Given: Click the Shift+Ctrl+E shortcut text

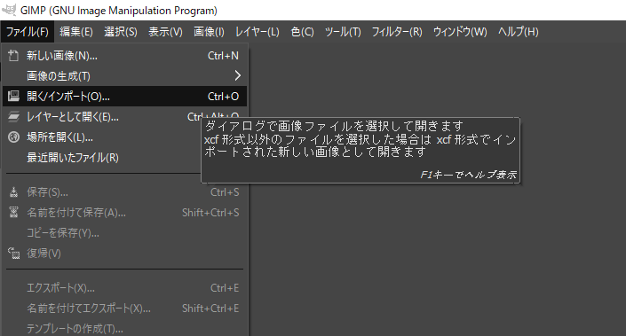Looking at the screenshot, I should coord(210,309).
